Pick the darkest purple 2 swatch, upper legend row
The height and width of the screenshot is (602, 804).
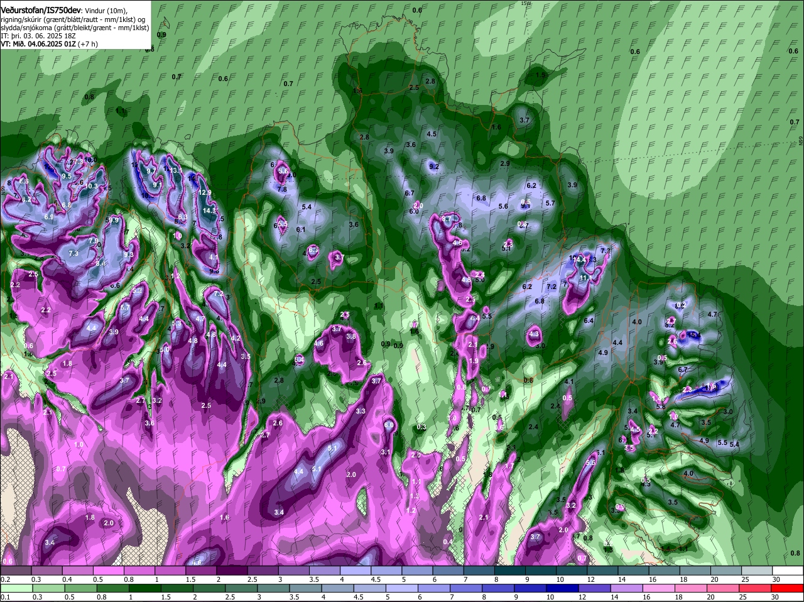[x=232, y=570]
